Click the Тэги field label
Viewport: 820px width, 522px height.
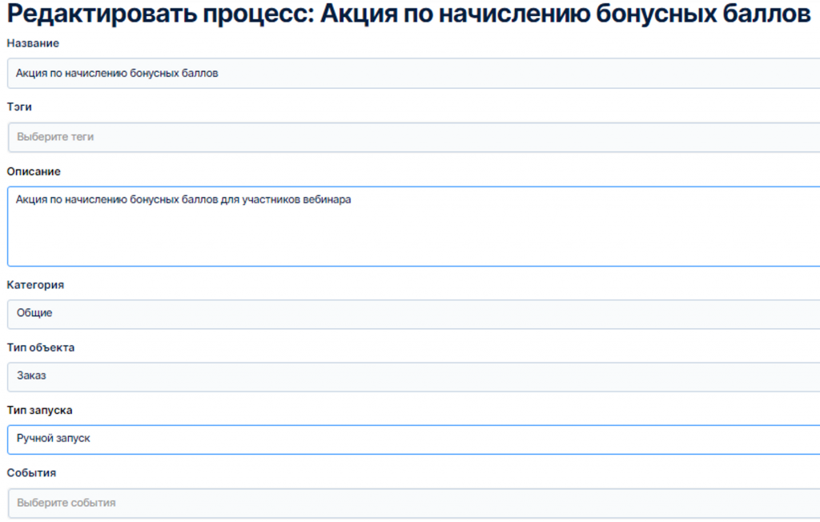19,106
